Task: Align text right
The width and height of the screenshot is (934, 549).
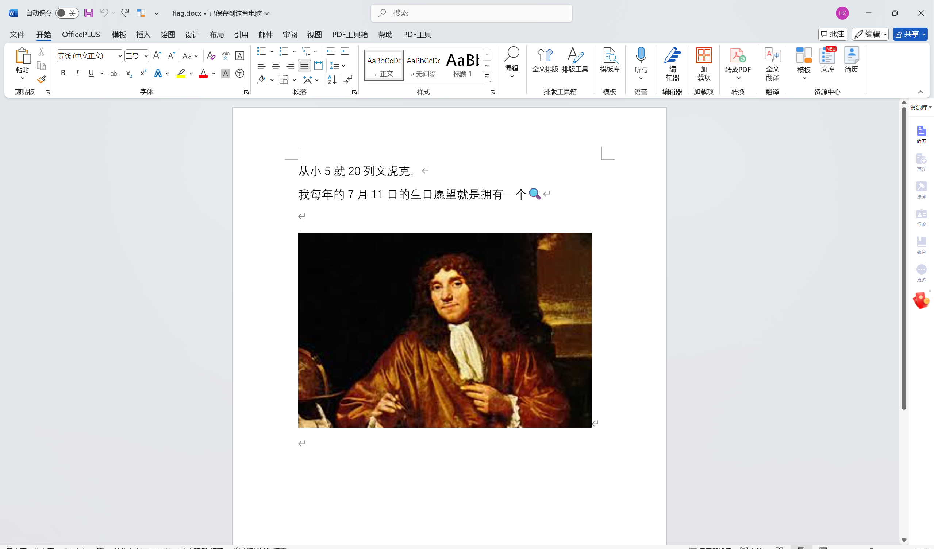Action: pos(290,66)
